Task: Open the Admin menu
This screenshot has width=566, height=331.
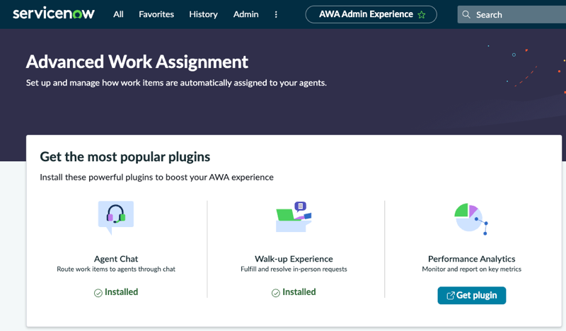Action: click(246, 14)
